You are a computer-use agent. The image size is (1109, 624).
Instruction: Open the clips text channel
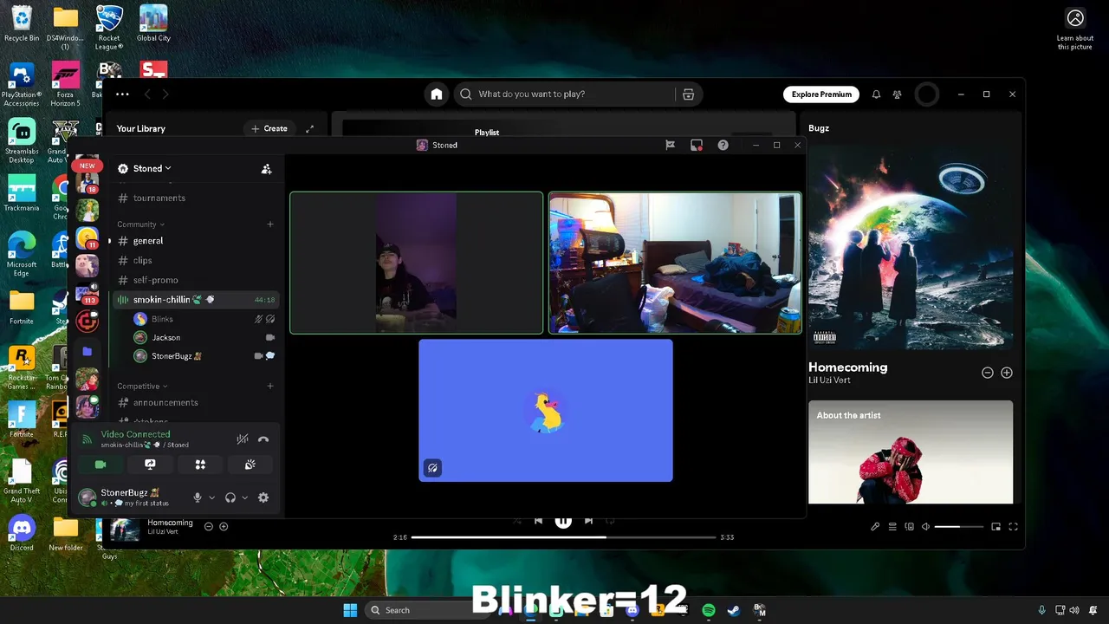coord(197,260)
